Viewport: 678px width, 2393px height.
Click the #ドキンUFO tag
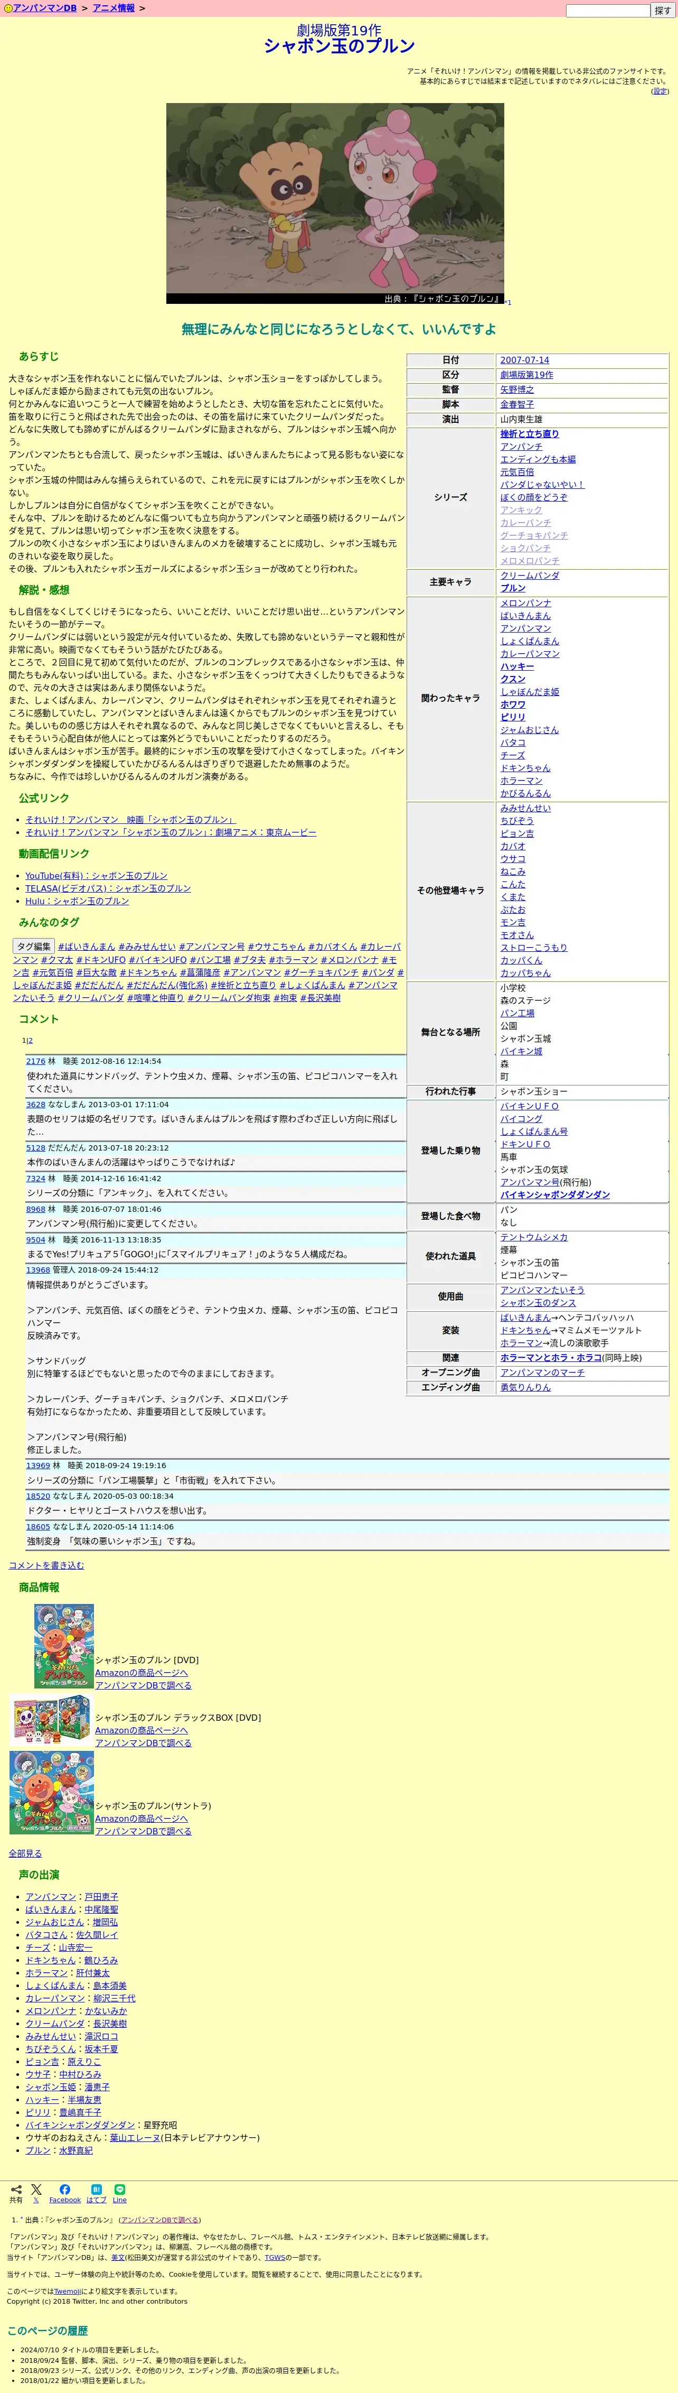pos(100,960)
